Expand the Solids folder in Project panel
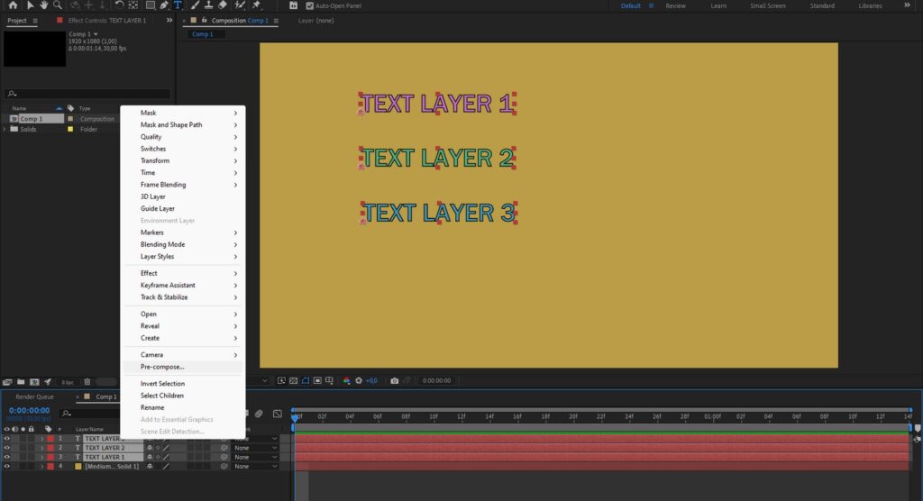This screenshot has height=501, width=923. point(5,129)
